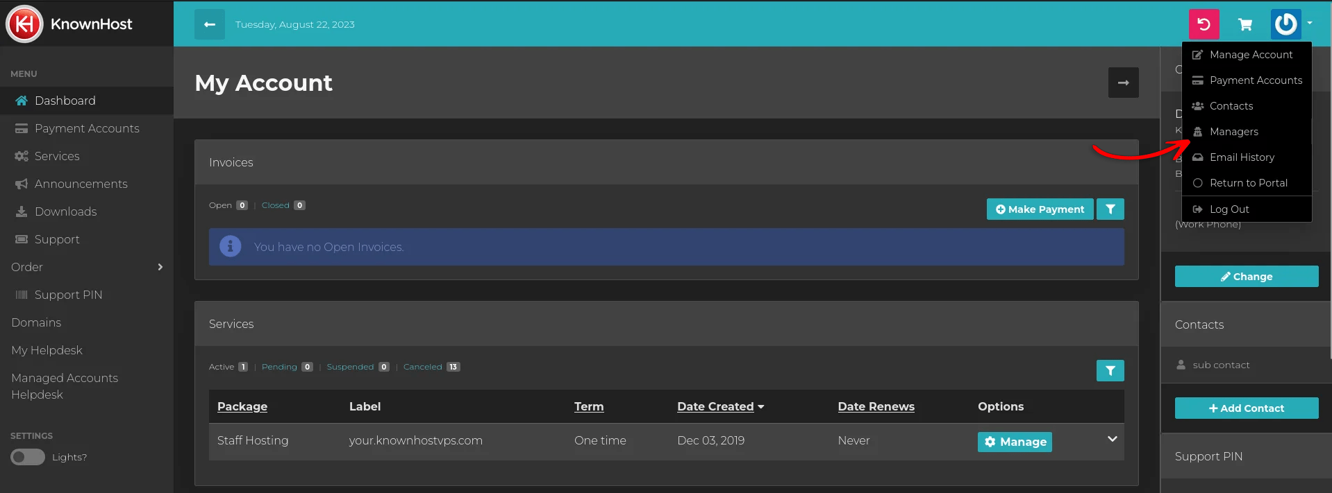
Task: Choose Log Out in dropdown menu
Action: click(1229, 209)
